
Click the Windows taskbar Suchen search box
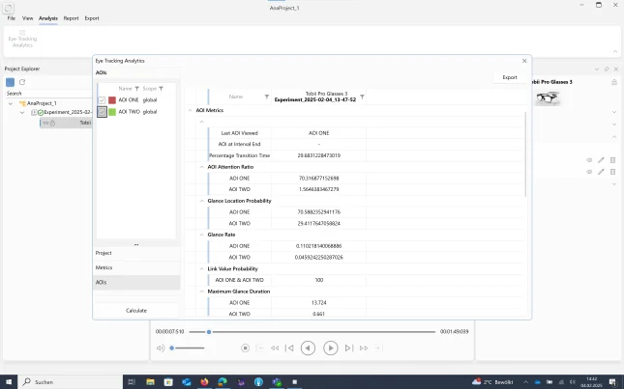pos(71,382)
